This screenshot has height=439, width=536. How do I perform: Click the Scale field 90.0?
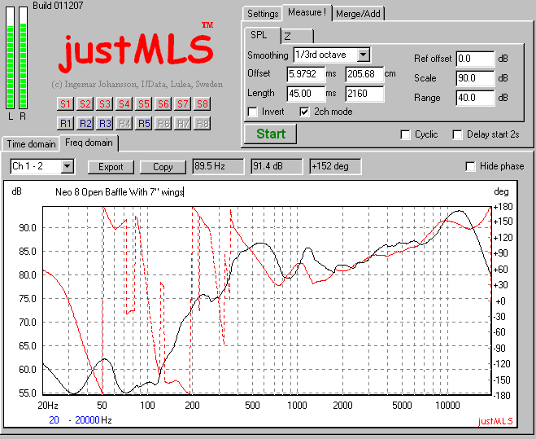click(x=475, y=78)
